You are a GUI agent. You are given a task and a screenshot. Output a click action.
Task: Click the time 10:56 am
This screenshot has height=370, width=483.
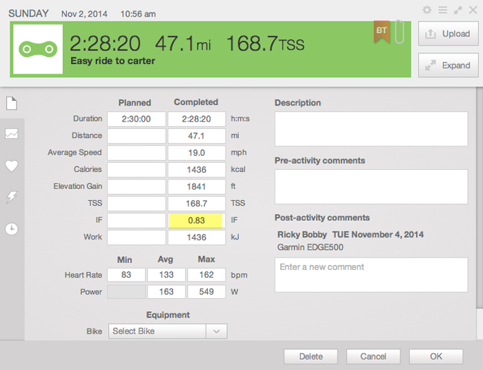click(x=138, y=14)
